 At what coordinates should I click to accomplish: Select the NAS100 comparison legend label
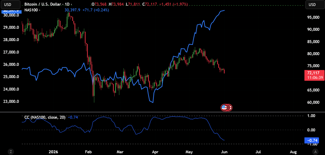point(31,10)
